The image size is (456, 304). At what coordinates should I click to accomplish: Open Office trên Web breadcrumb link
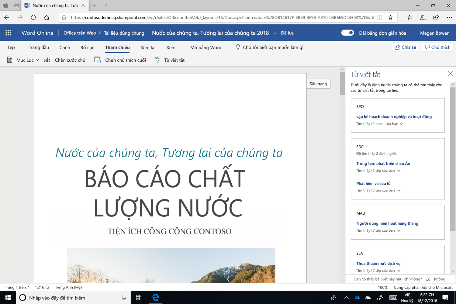[x=80, y=33]
